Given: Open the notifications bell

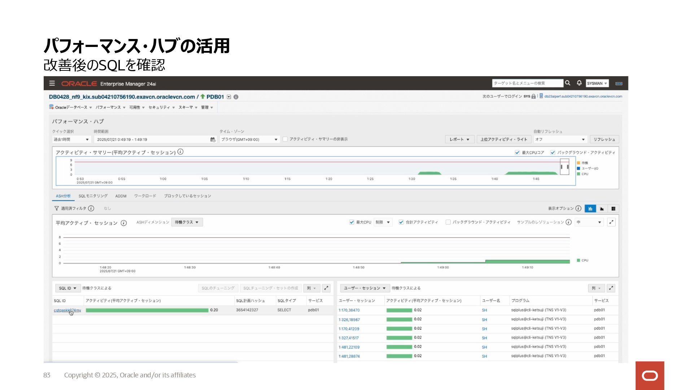Looking at the screenshot, I should click(579, 83).
